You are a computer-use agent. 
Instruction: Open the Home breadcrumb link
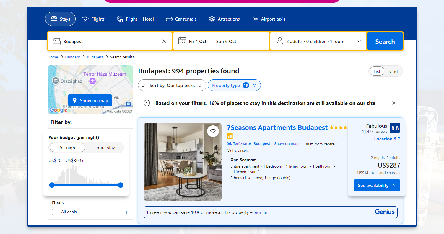[53, 57]
